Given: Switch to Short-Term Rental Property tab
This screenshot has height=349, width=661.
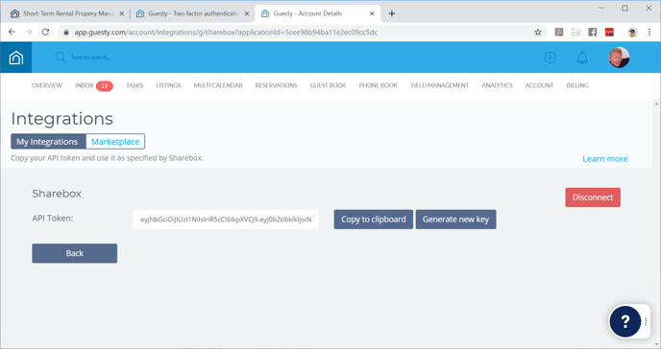Looking at the screenshot, I should click(67, 13).
